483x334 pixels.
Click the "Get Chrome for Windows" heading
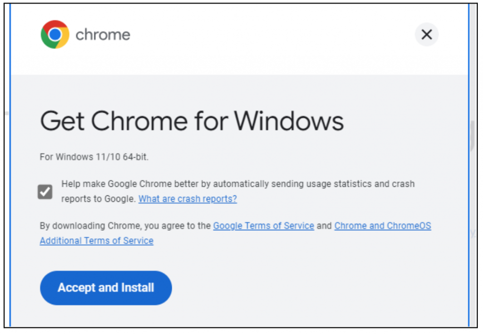tap(192, 121)
